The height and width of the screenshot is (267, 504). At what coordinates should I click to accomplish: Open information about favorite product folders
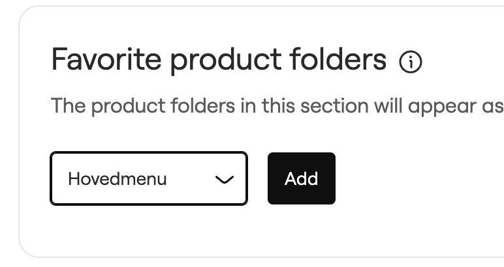point(411,62)
